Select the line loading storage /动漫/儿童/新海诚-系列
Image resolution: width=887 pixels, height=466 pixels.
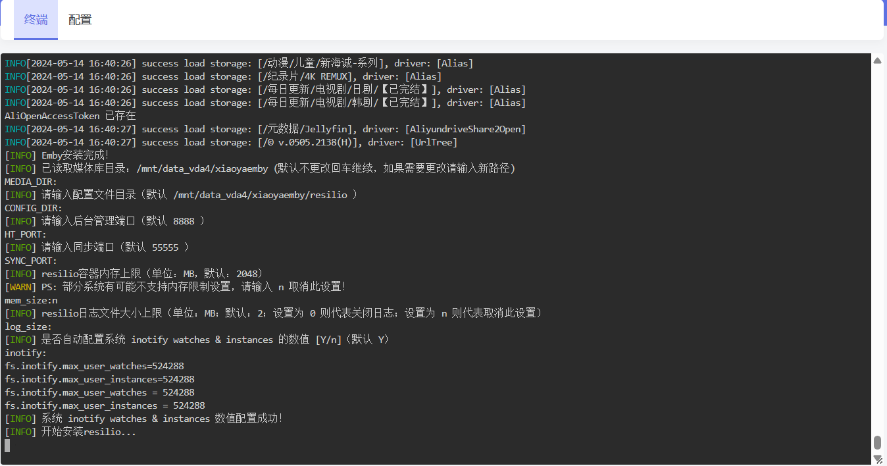tap(239, 64)
